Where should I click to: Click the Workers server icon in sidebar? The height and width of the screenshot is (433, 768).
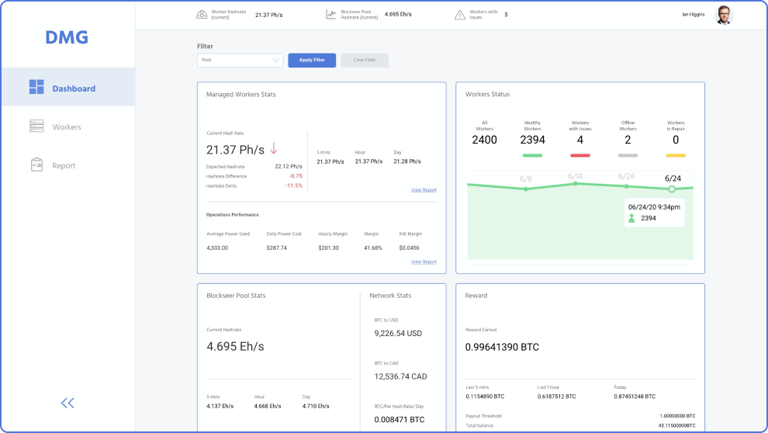tap(36, 126)
